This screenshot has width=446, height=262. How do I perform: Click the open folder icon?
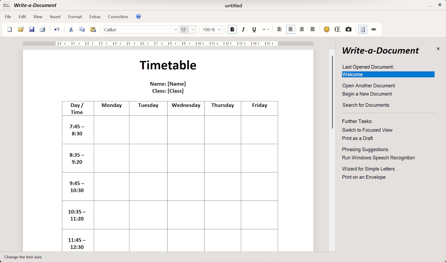coord(21,29)
